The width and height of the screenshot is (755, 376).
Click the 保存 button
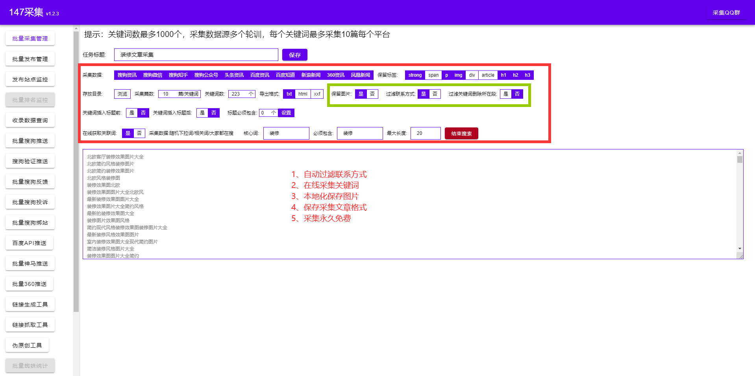[294, 55]
